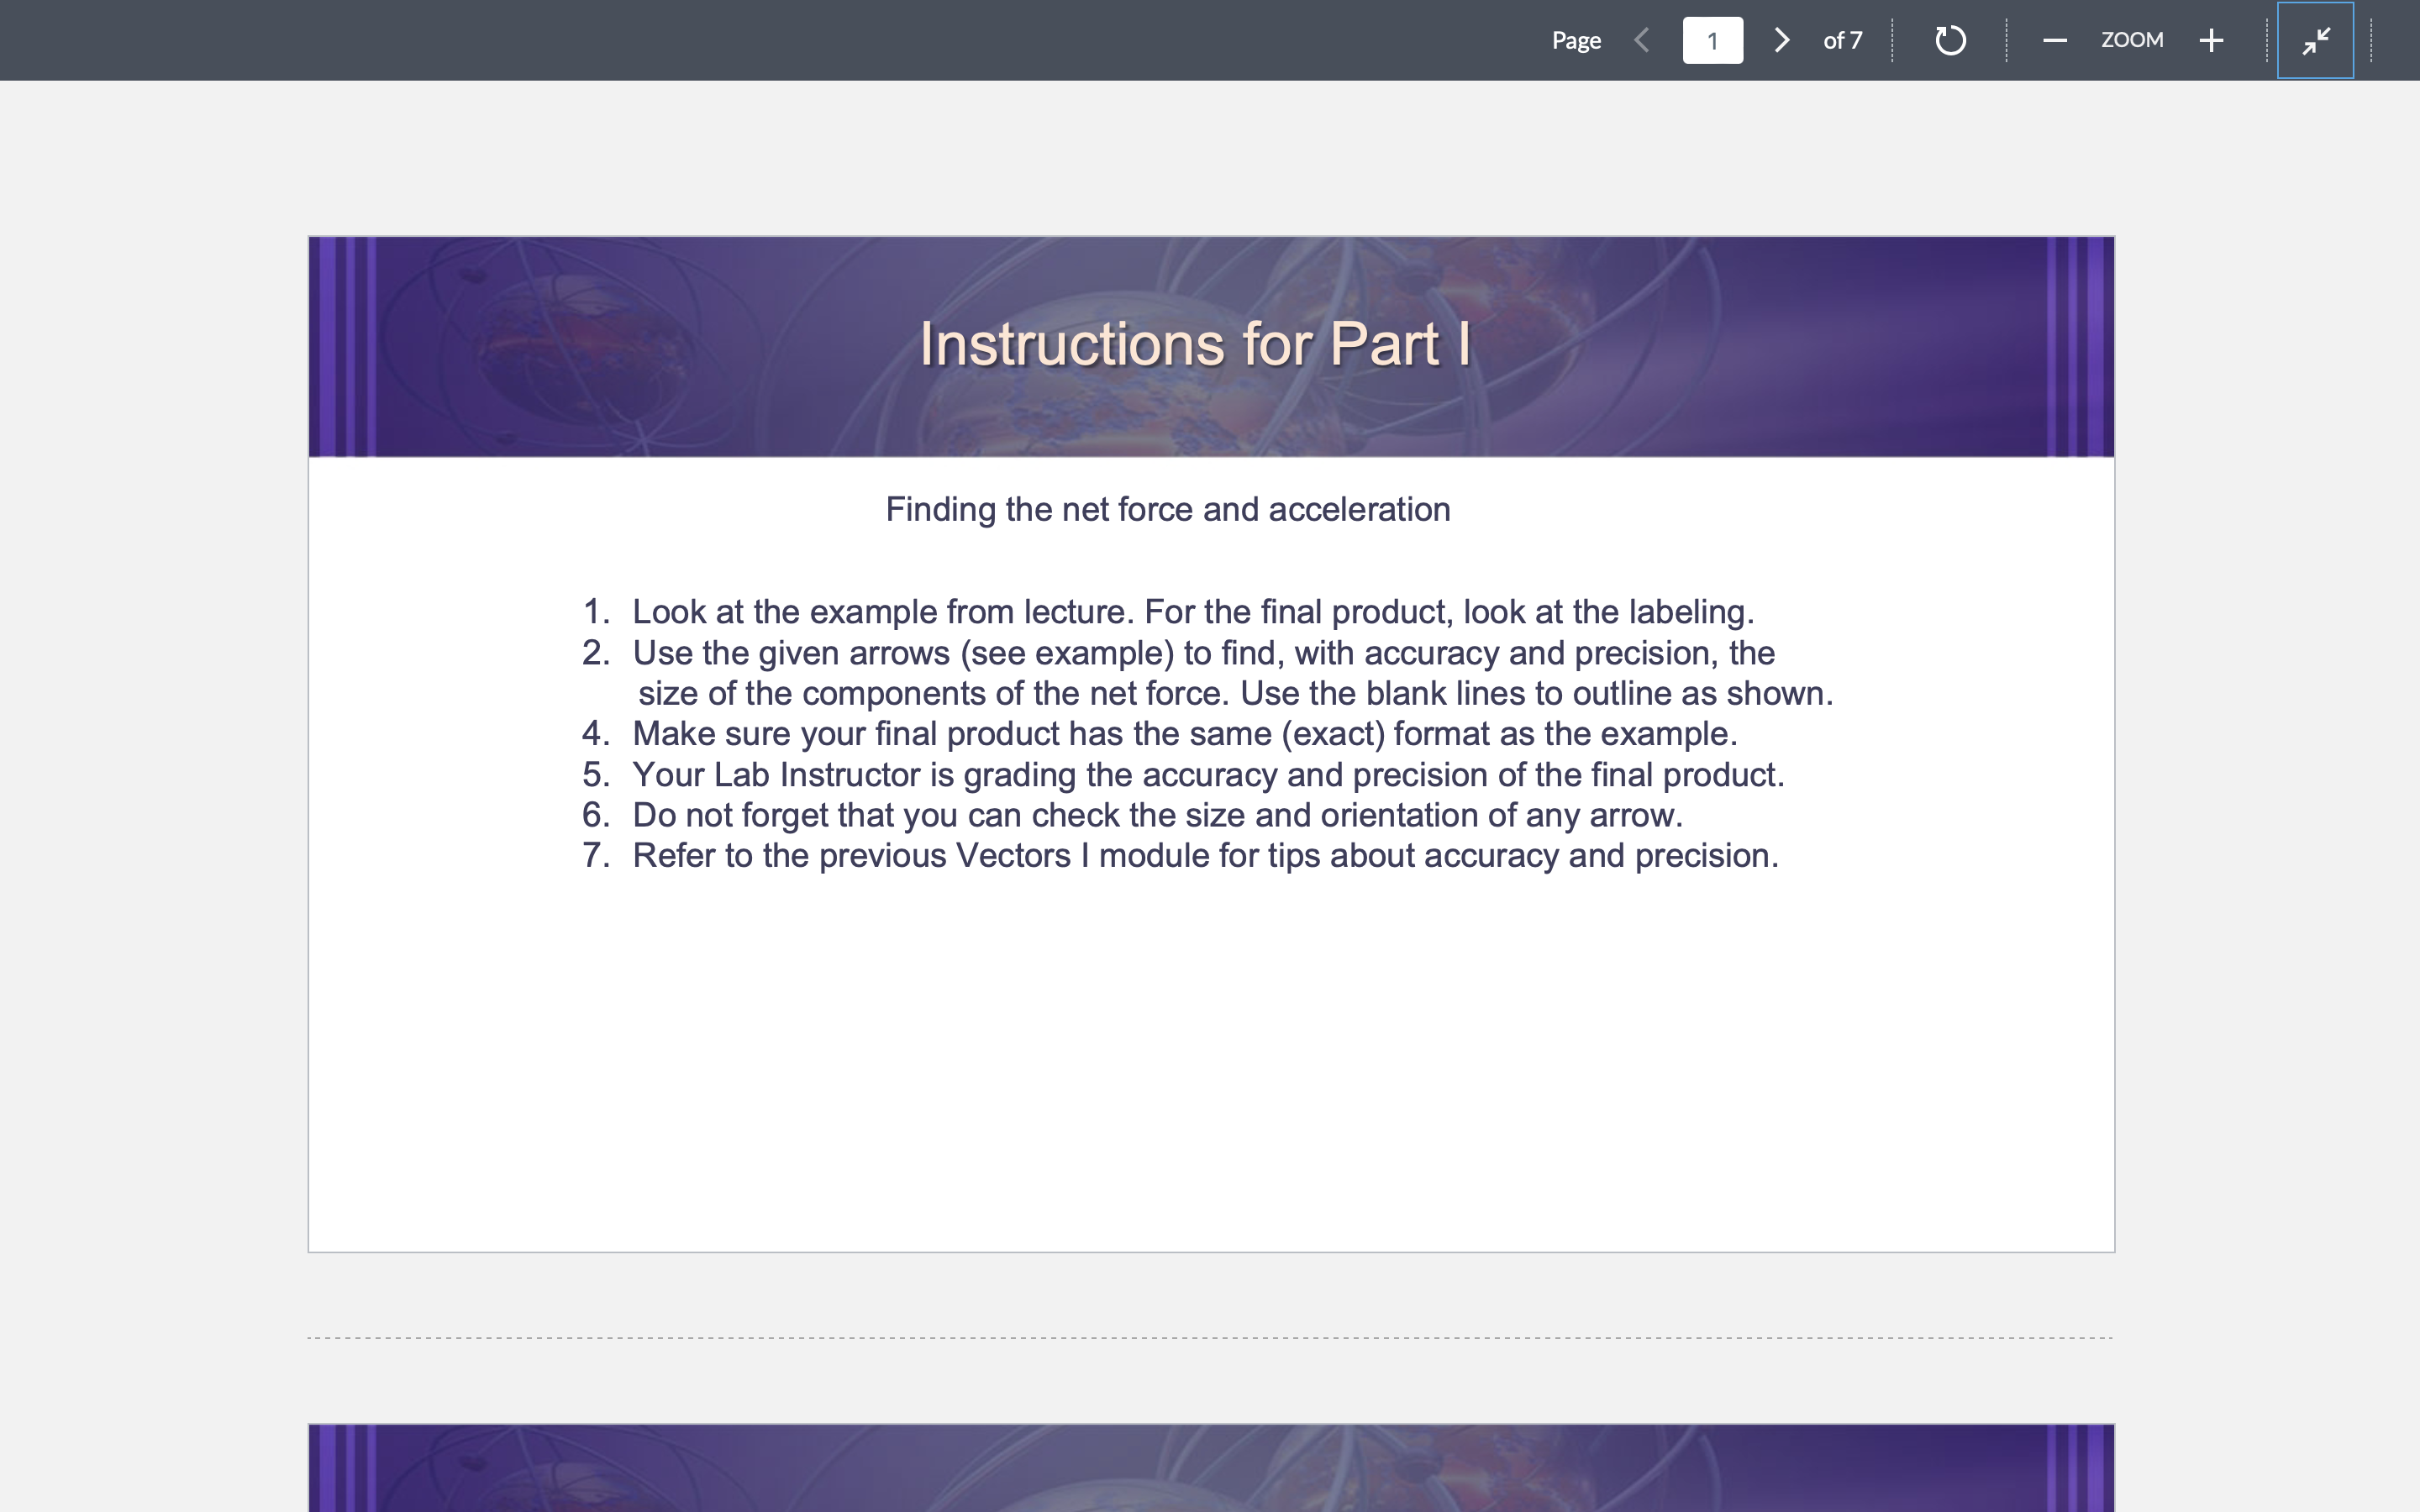Click the collapse-arrows icon at top right
The height and width of the screenshot is (1512, 2420).
2315,40
